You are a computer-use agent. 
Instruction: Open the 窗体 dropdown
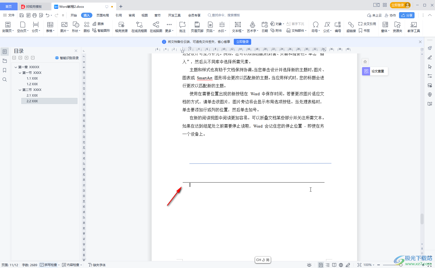click(x=385, y=27)
